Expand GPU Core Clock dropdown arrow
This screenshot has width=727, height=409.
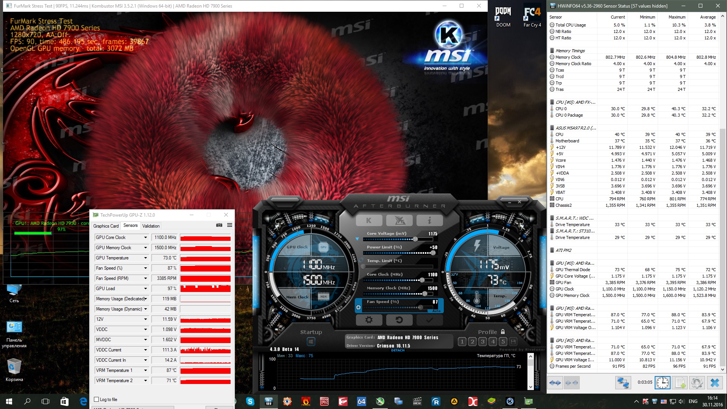tap(145, 237)
